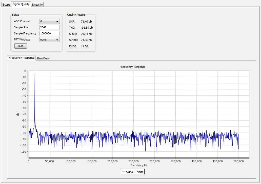
Task: Click the SINAD result value
Action: coord(85,40)
